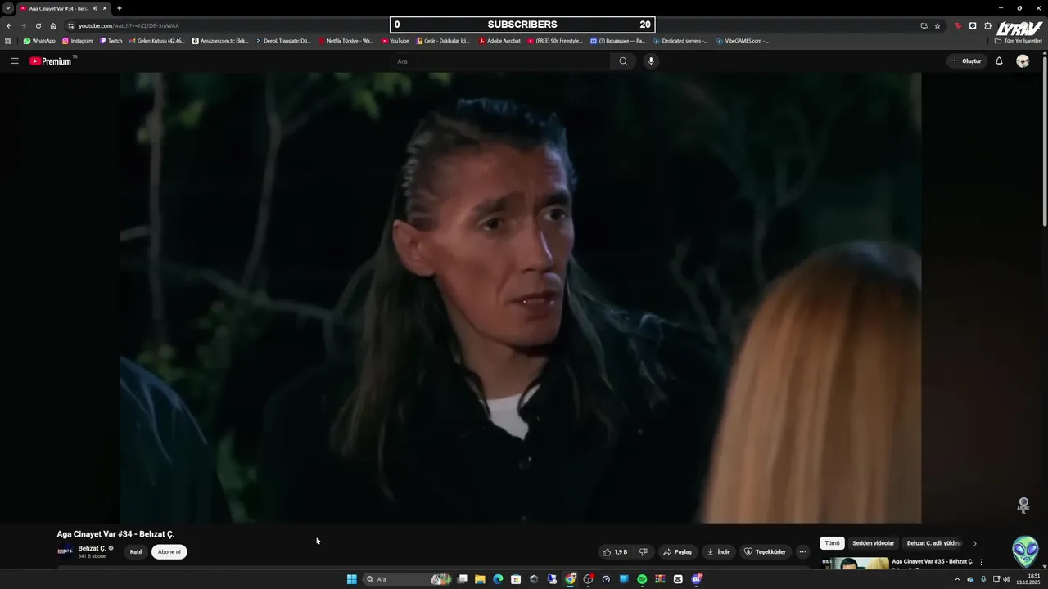The height and width of the screenshot is (589, 1048).
Task: Open more actions three-dot menu
Action: (803, 552)
